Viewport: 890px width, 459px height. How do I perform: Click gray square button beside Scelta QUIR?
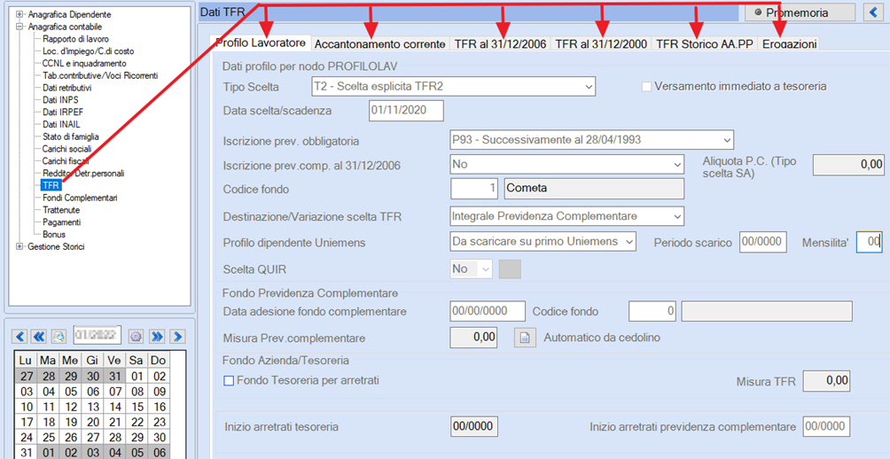click(510, 269)
